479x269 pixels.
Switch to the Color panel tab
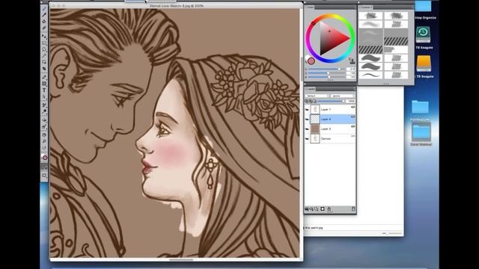pos(311,7)
